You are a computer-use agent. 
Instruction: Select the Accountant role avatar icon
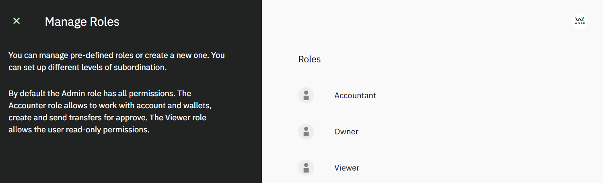tap(306, 95)
